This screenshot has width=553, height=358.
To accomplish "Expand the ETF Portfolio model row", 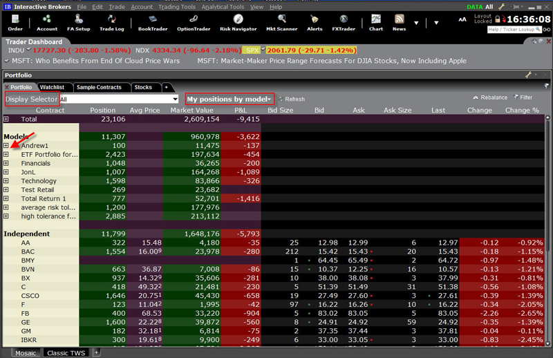I will point(6,154).
